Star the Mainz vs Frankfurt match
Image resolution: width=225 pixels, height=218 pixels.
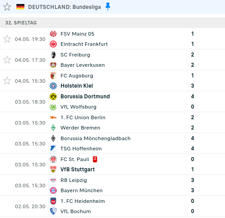[x=7, y=39]
